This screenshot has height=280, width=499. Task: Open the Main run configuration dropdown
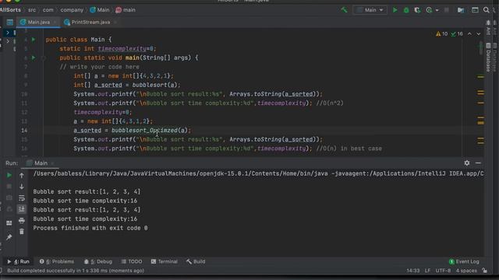tap(370, 10)
